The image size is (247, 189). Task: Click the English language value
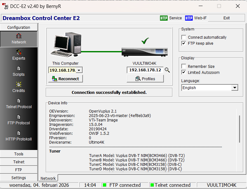[189, 88]
